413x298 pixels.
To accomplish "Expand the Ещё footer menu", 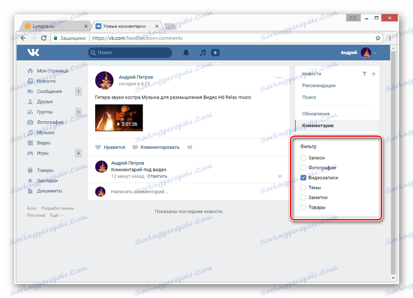I will 57,215.
